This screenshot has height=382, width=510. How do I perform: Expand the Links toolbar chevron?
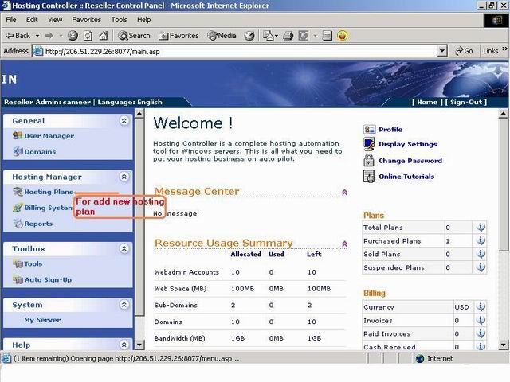click(504, 49)
